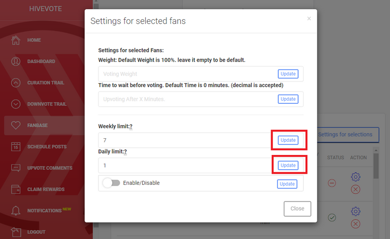Click the red minus status icon
Screen dimensions: 390x239
point(332,183)
